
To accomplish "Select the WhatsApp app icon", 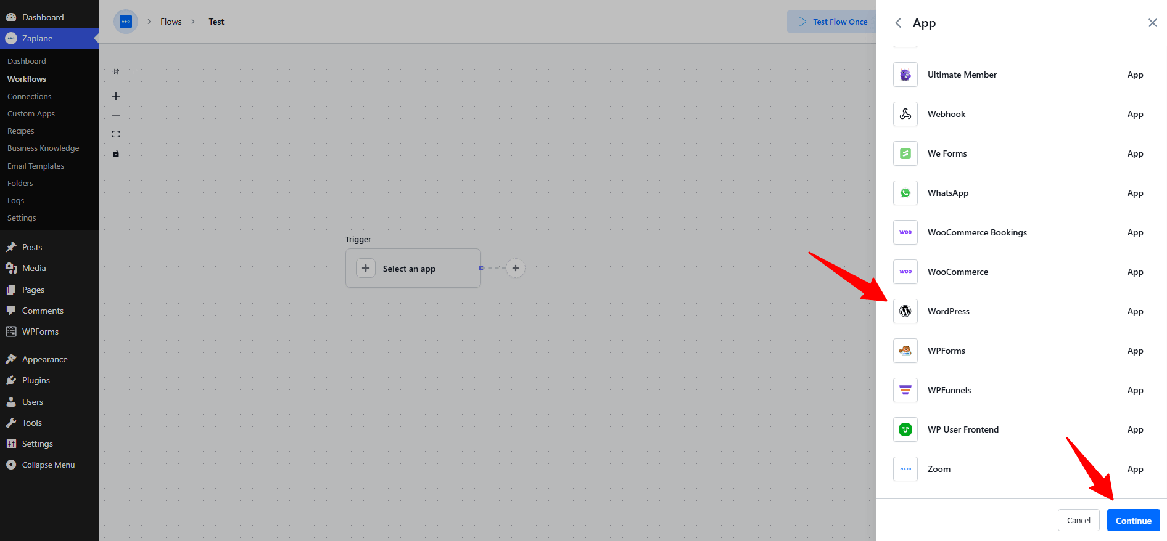I will pos(905,193).
